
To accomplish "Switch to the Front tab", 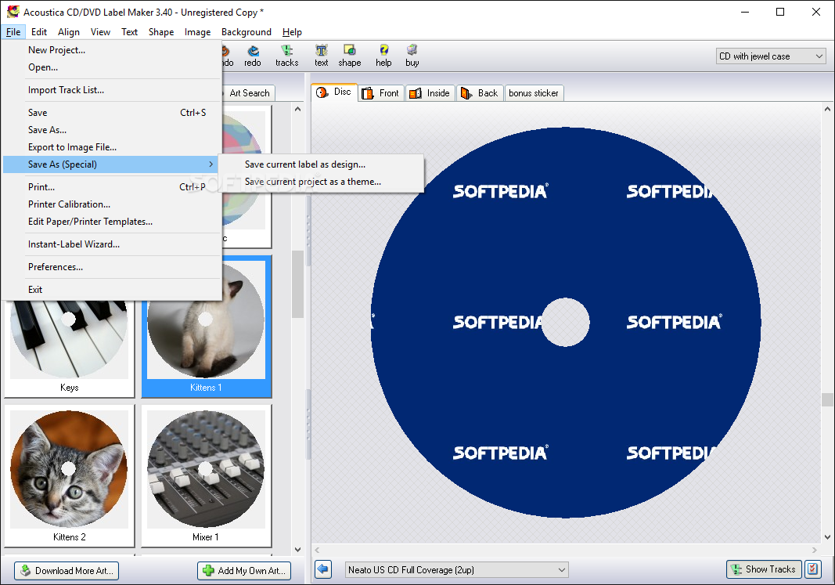I will point(381,92).
